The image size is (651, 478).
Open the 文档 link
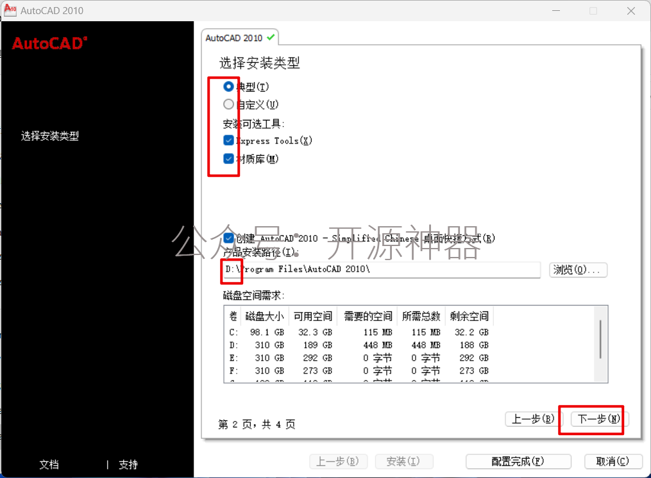49,465
